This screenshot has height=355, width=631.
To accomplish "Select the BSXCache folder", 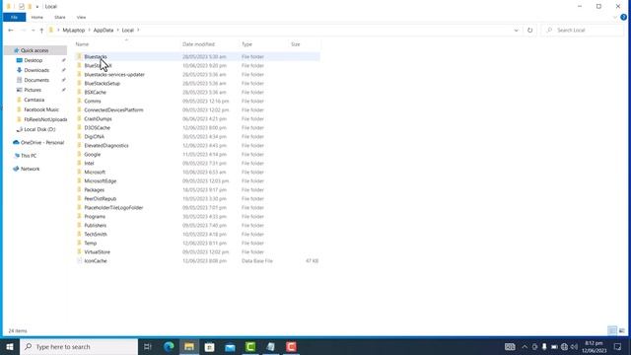I will 96,92.
